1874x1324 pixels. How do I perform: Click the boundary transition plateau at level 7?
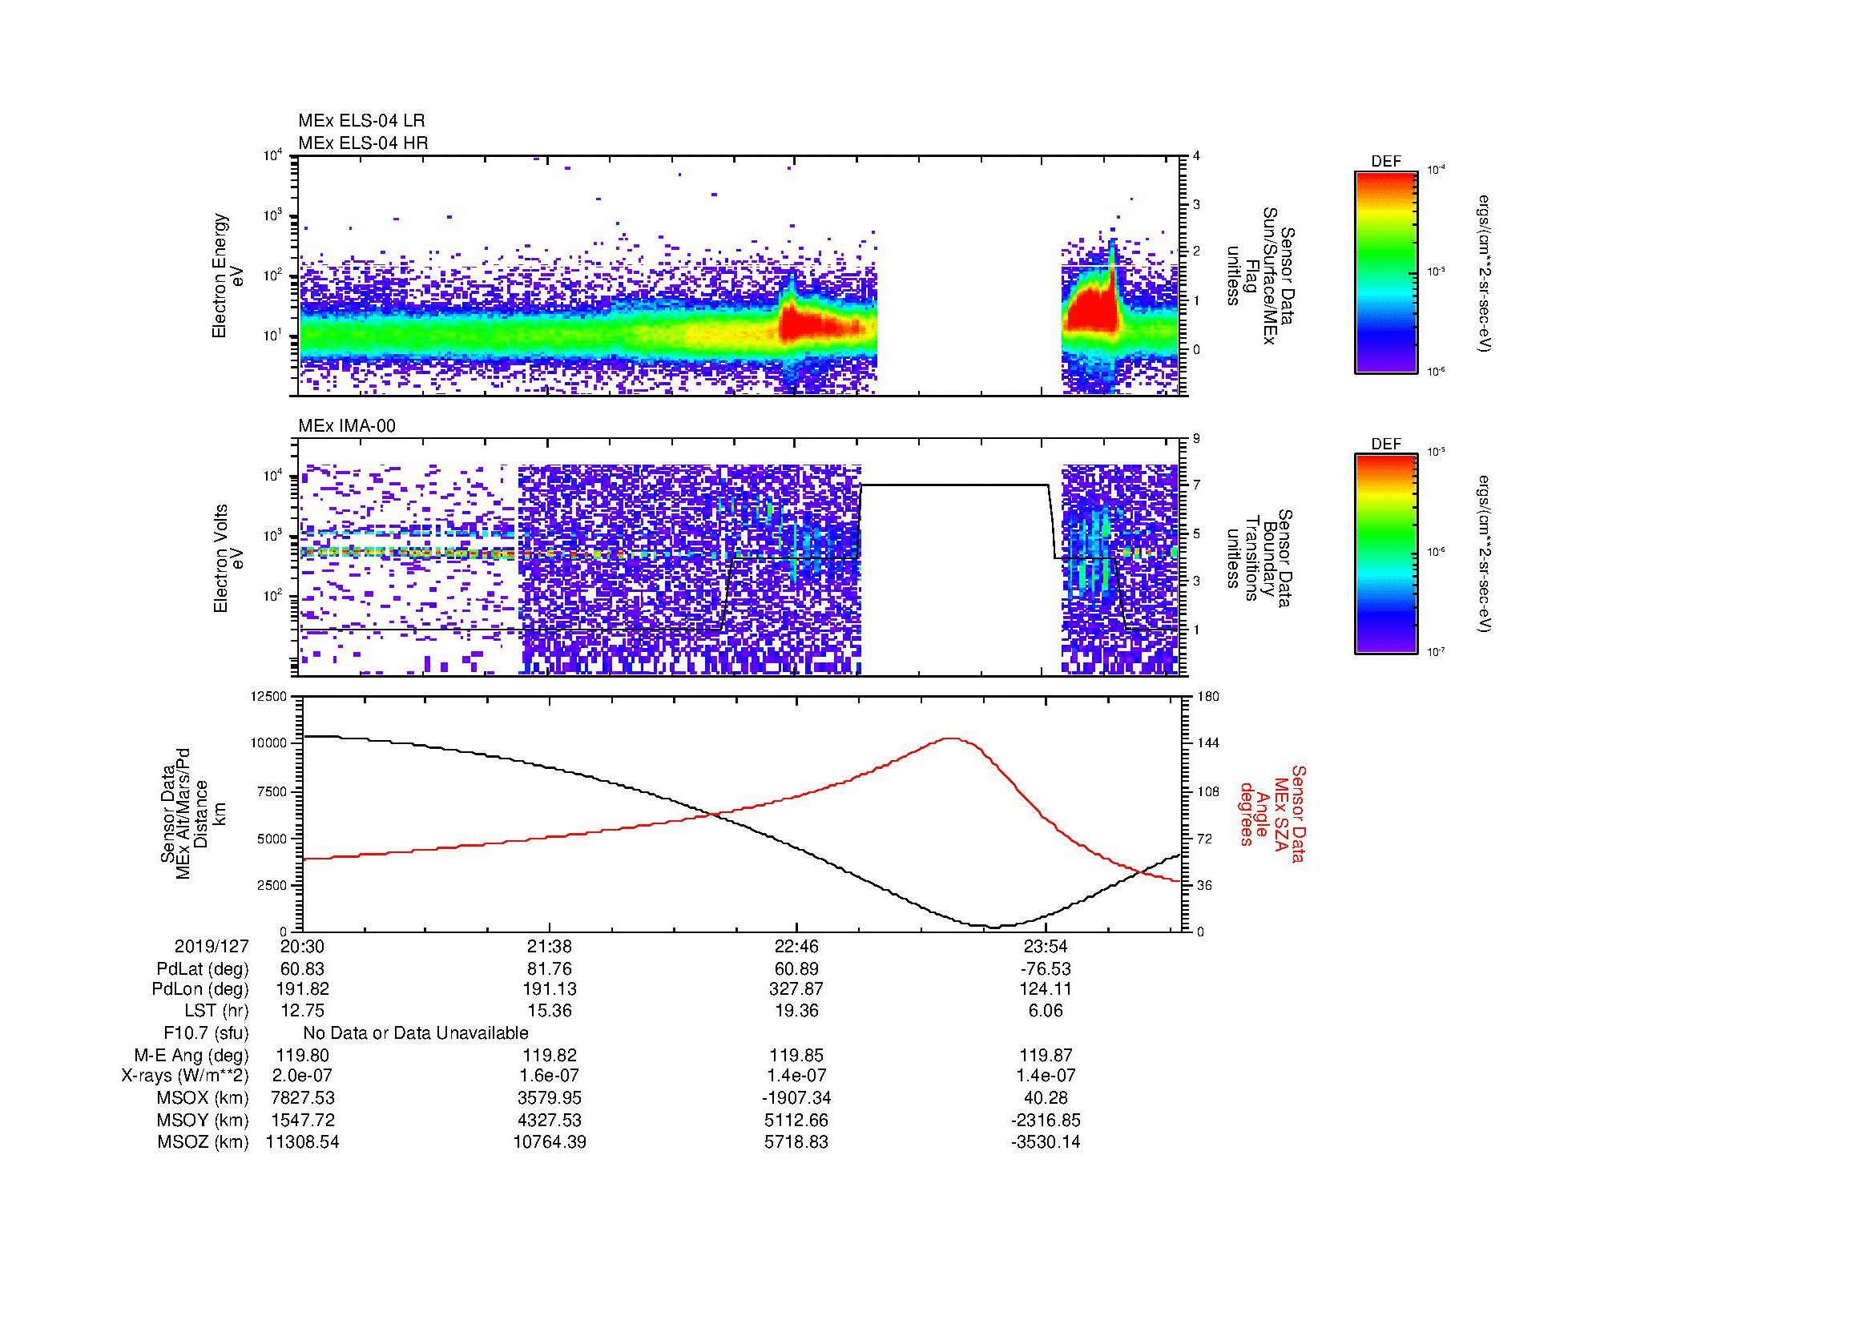click(x=955, y=485)
